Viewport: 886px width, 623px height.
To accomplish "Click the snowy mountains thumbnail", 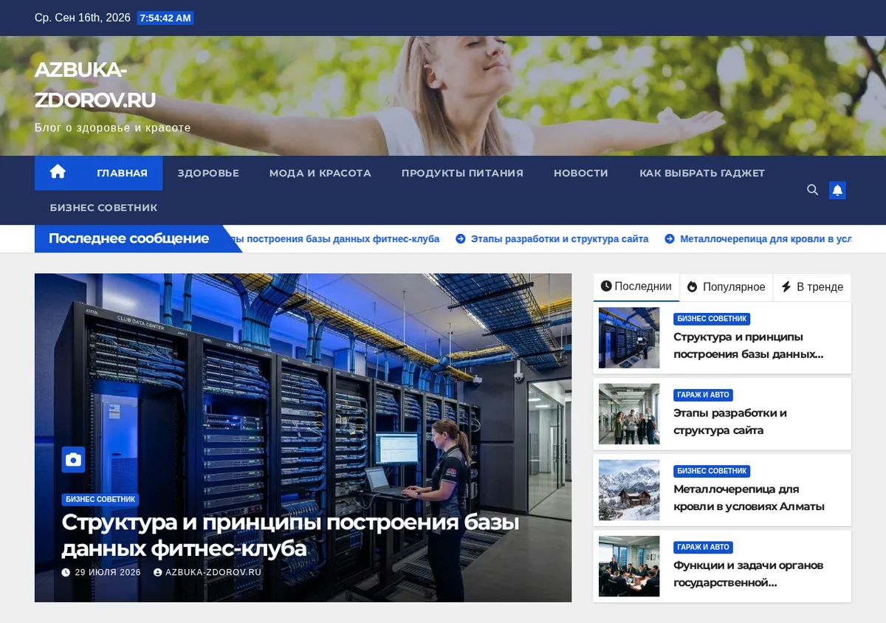I will coord(629,490).
